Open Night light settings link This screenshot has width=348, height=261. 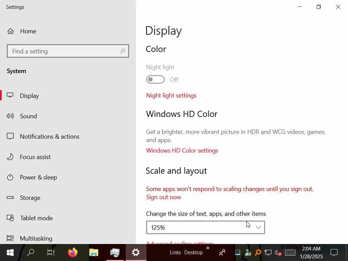coord(171,95)
